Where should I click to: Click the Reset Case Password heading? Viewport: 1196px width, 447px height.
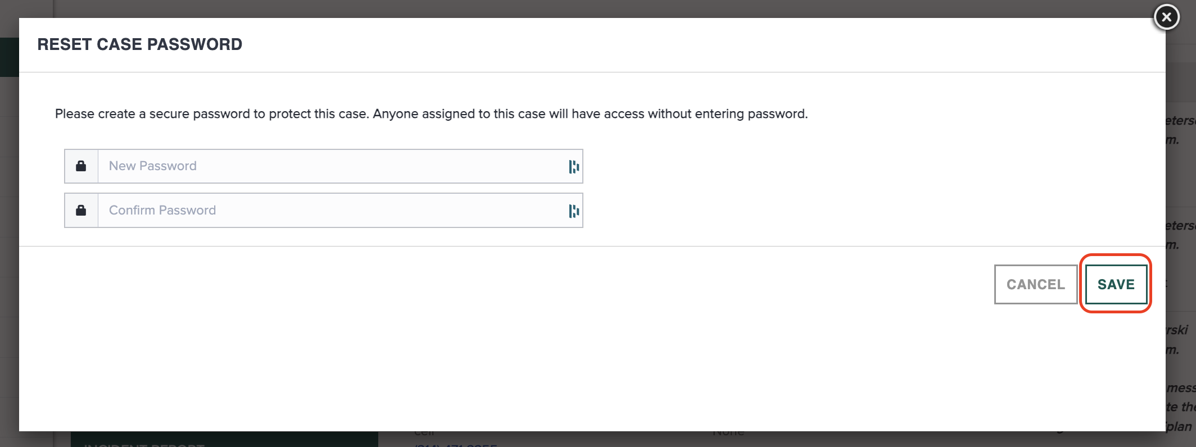[x=140, y=44]
